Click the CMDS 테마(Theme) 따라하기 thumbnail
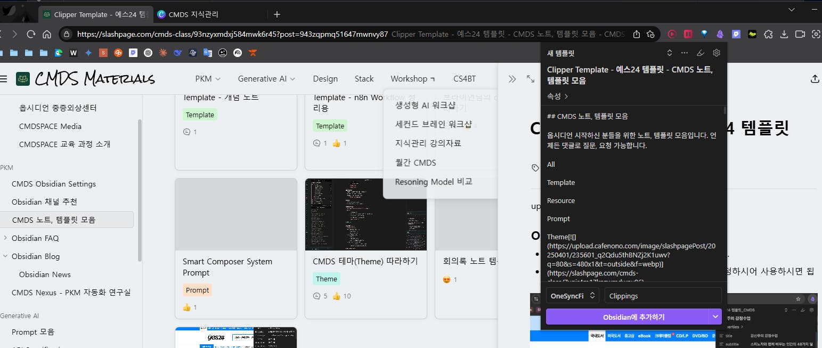The height and width of the screenshot is (348, 822). pyautogui.click(x=366, y=214)
